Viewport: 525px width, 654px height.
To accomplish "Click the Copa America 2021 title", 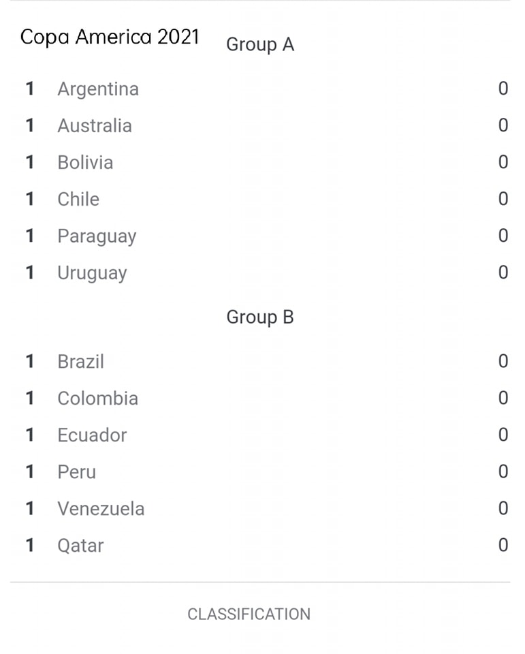I will pyautogui.click(x=110, y=37).
